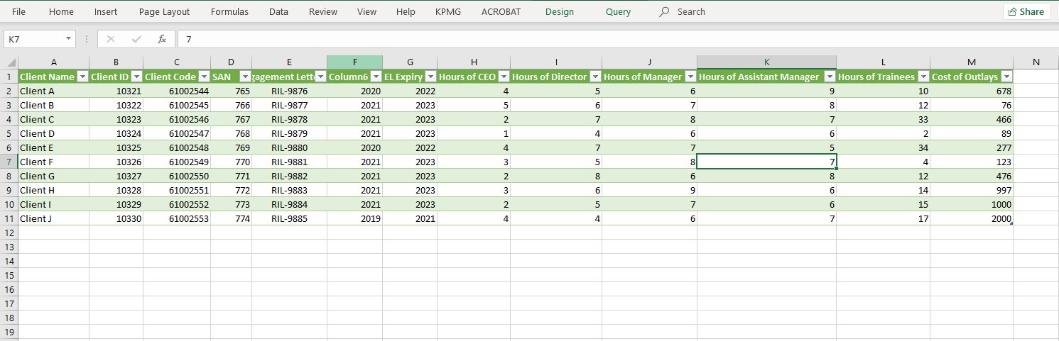
Task: Select column header F
Action: tap(355, 62)
